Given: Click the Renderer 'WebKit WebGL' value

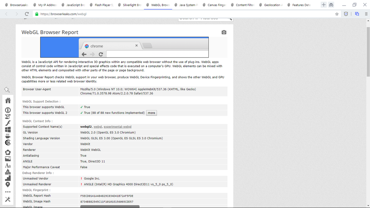Looking at the screenshot, I should pos(90,150).
